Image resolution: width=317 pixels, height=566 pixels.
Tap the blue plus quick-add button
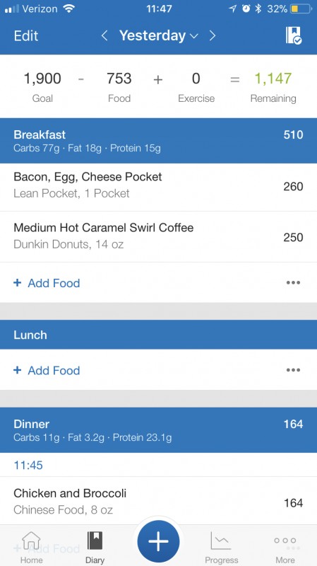coord(158,541)
